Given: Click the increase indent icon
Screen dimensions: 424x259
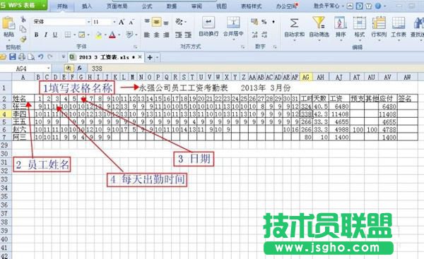Looking at the screenshot, I should [x=188, y=35].
